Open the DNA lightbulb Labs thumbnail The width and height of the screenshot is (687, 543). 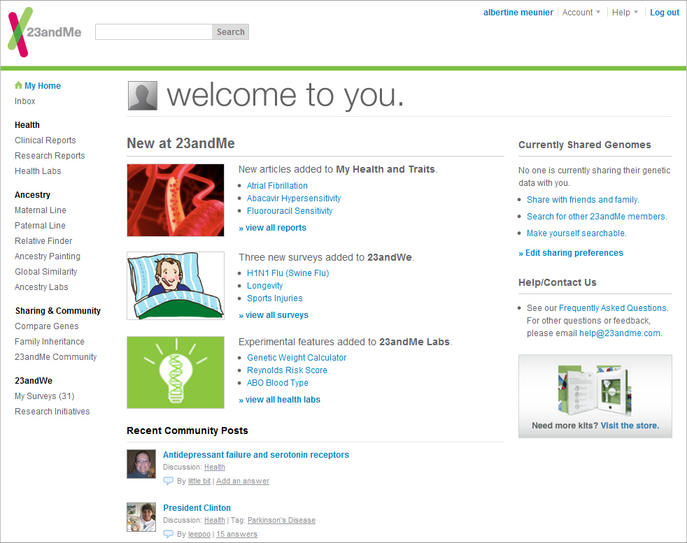pyautogui.click(x=176, y=372)
